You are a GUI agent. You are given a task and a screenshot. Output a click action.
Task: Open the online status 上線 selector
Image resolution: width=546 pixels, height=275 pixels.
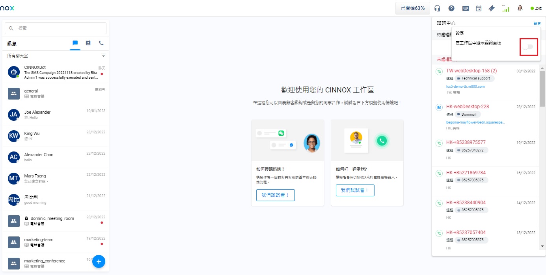[x=536, y=8]
